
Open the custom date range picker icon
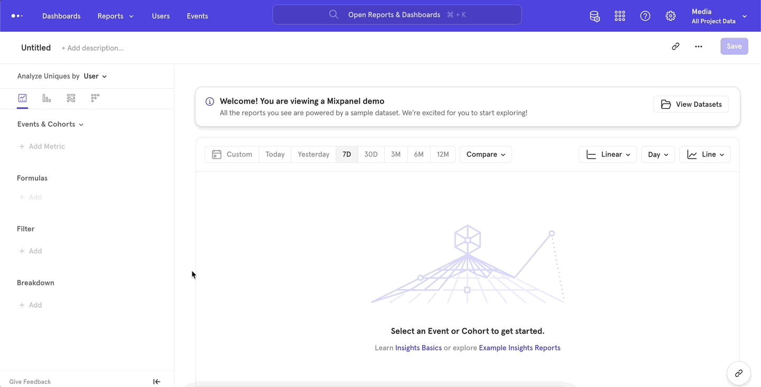coord(217,154)
